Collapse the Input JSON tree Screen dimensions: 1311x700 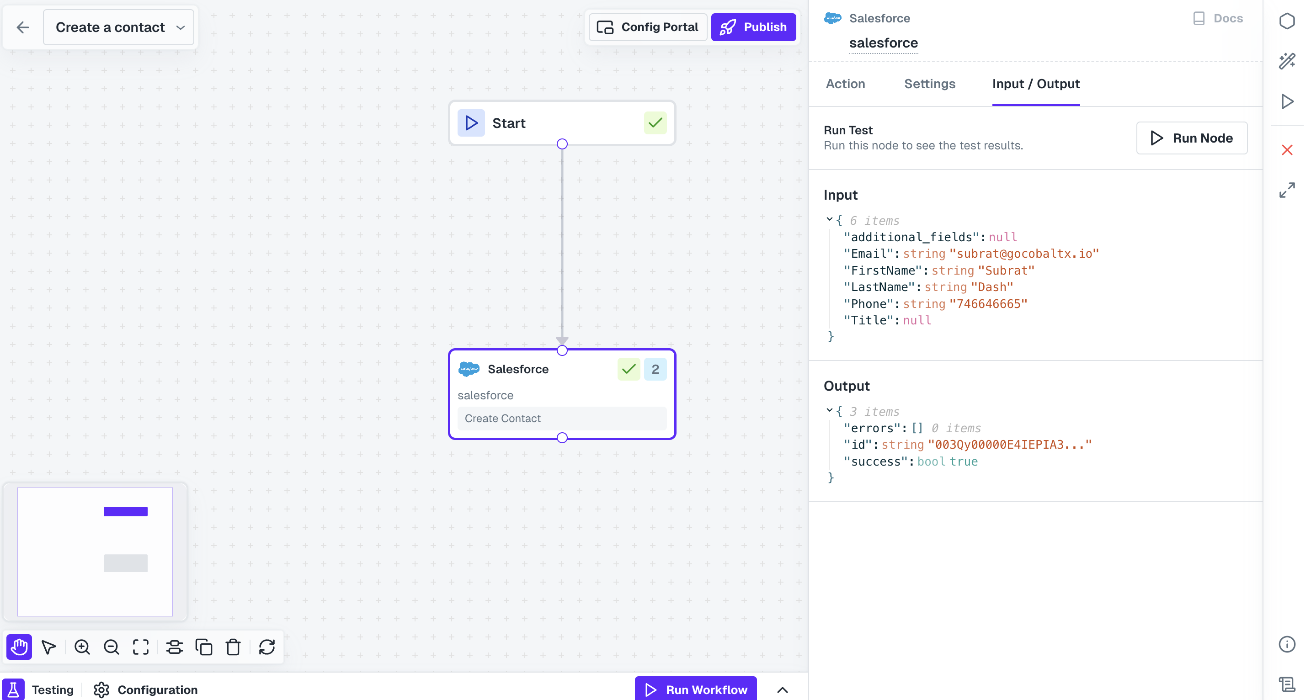830,219
